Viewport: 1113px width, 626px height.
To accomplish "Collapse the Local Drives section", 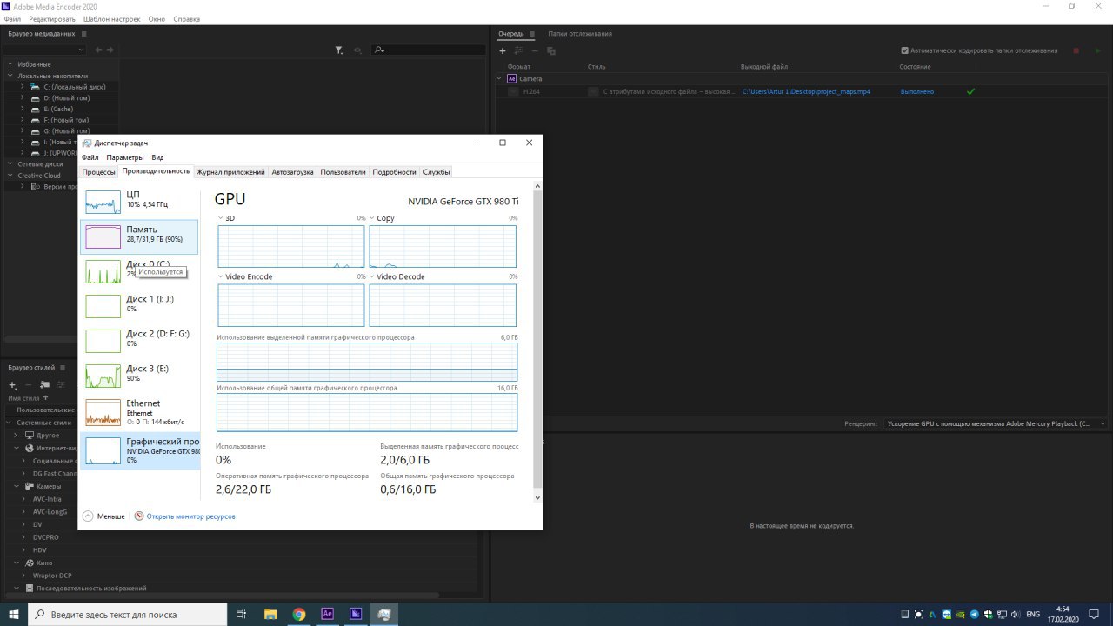I will pyautogui.click(x=10, y=76).
